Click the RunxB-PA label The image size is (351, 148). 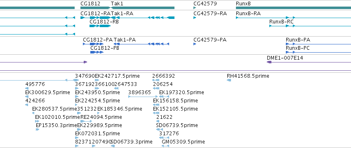(298, 40)
